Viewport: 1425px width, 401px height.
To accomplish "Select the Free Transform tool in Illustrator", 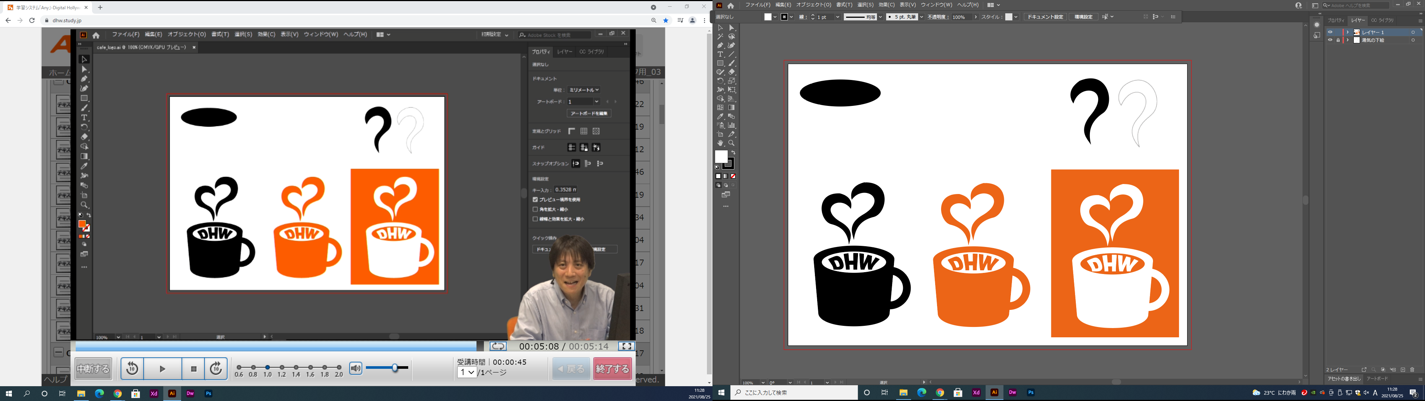I will [731, 90].
